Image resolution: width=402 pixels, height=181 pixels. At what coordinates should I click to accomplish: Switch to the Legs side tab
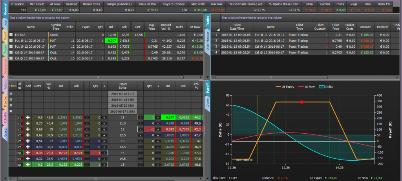tap(5, 24)
